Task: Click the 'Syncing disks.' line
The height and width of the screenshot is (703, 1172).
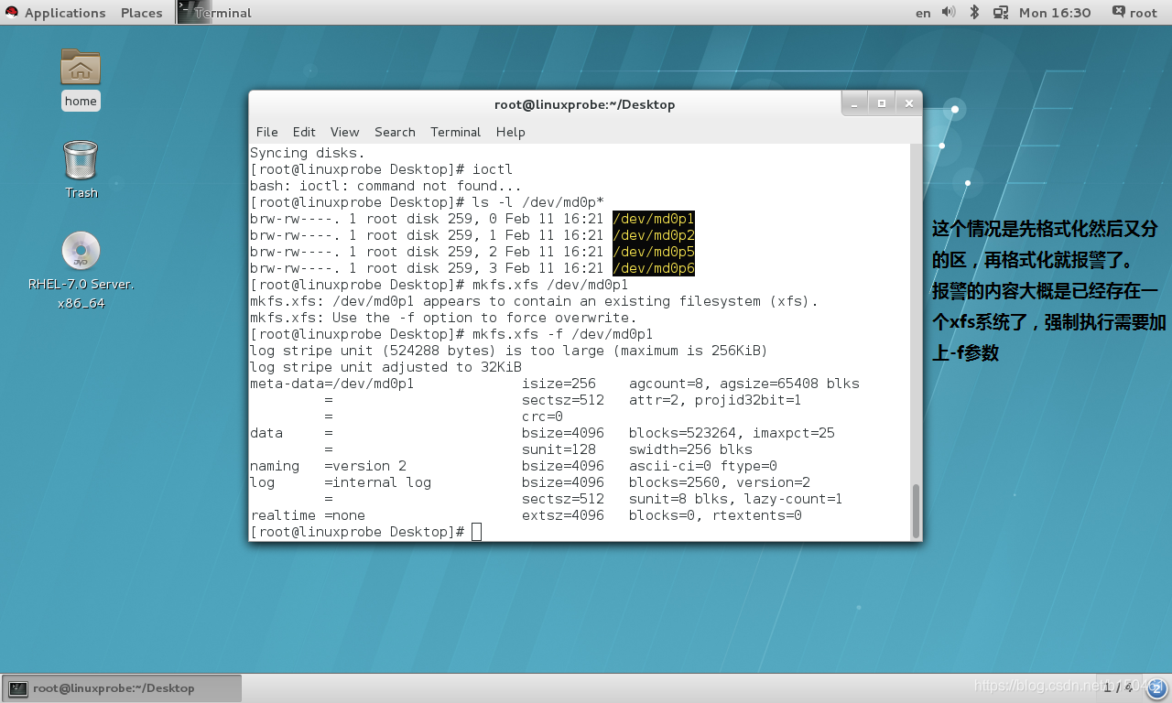Action: 307,153
